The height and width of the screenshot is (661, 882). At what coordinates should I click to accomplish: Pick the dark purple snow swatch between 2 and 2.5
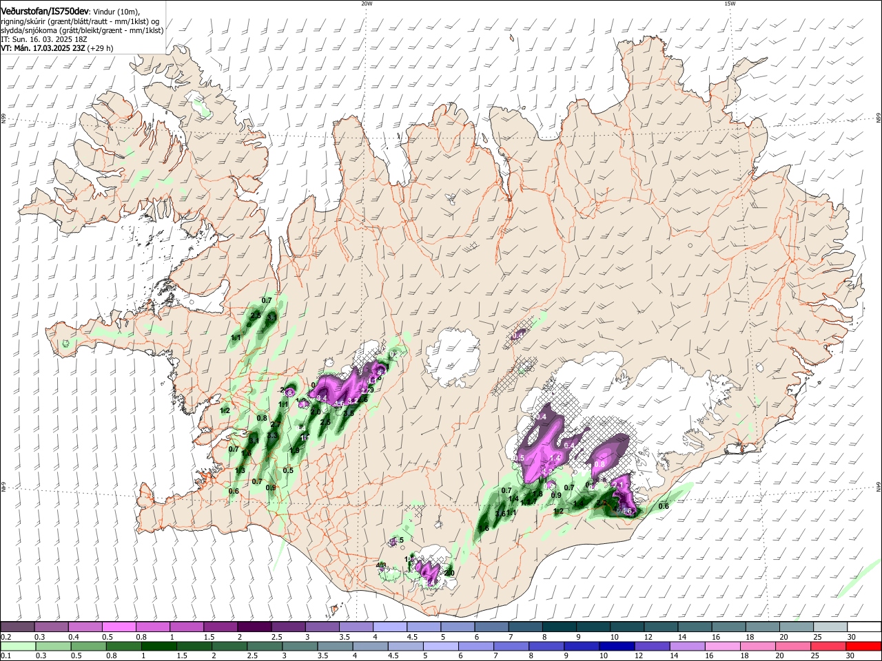click(x=254, y=627)
